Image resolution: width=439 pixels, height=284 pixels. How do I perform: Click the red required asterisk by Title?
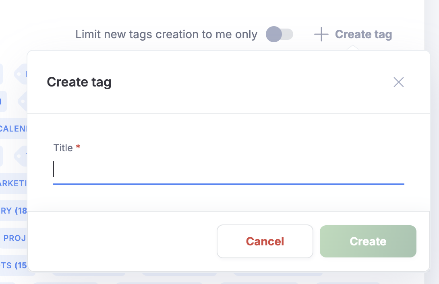[x=78, y=147]
